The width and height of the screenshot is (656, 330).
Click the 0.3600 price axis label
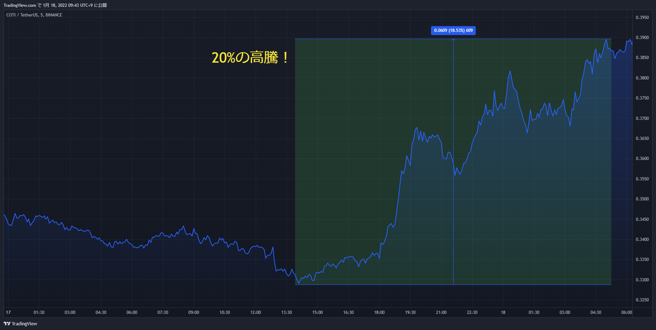(642, 159)
